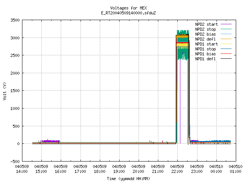Select the 'NPD1 stop' legend label

(x=205, y=49)
